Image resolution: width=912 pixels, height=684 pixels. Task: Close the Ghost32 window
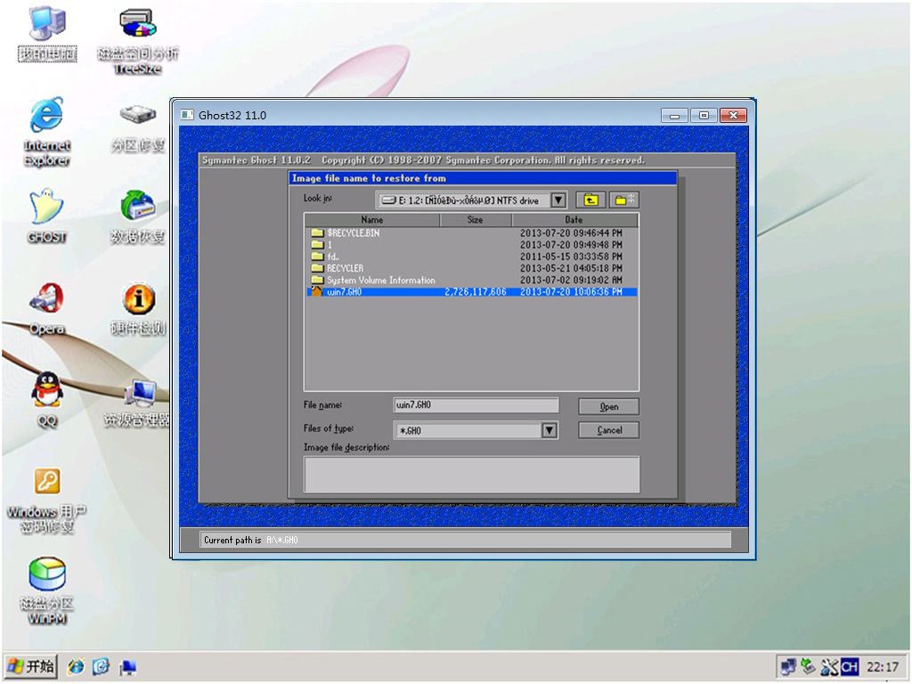click(733, 115)
